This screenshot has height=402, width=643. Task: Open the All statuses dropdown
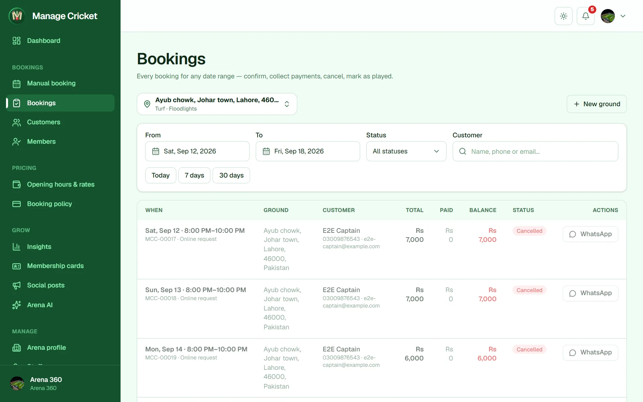(406, 151)
